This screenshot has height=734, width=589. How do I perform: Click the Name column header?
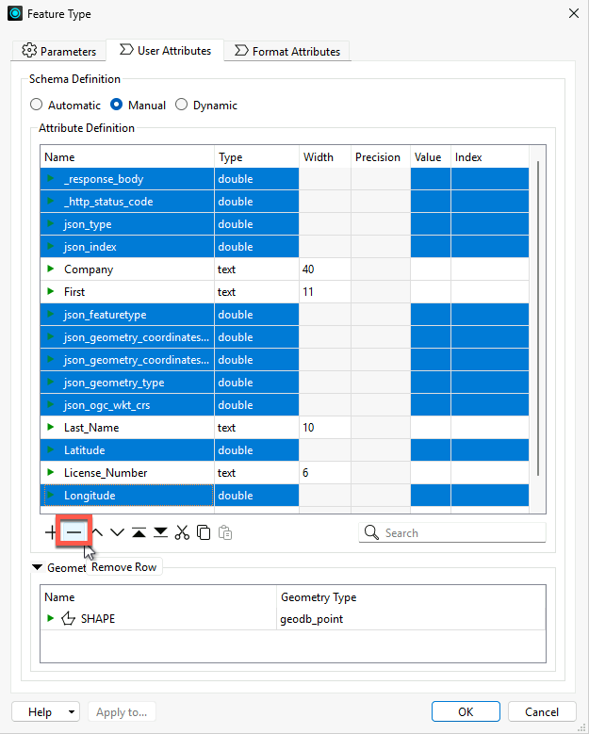[127, 156]
